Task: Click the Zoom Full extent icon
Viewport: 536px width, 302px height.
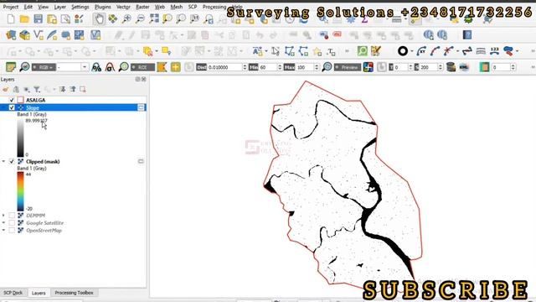Action: [154, 18]
